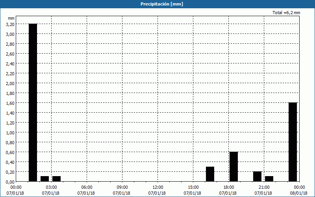Screen dimensions: 315x197
Task: Click the y-axis label 3,20
Action: click(x=10, y=24)
